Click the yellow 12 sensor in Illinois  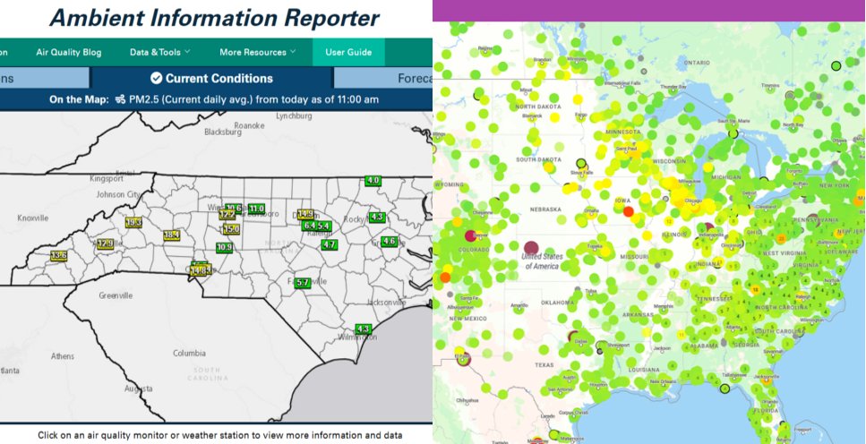[x=669, y=221]
